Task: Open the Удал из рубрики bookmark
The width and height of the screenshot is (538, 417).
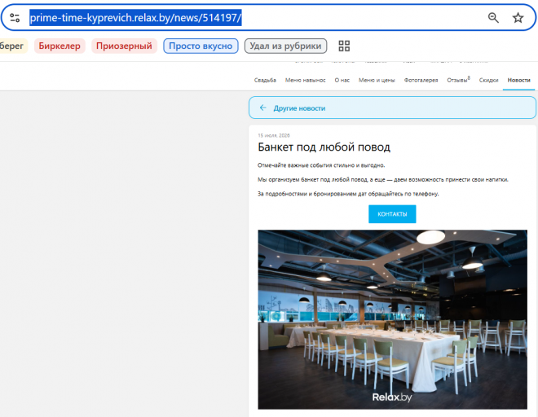Action: (285, 46)
